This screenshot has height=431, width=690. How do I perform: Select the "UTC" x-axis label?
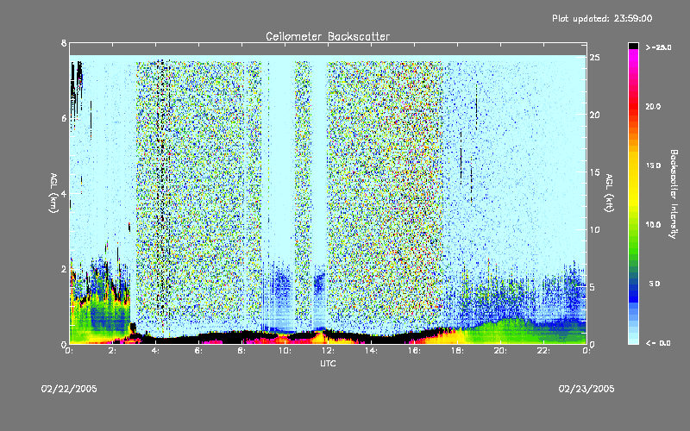coord(328,364)
